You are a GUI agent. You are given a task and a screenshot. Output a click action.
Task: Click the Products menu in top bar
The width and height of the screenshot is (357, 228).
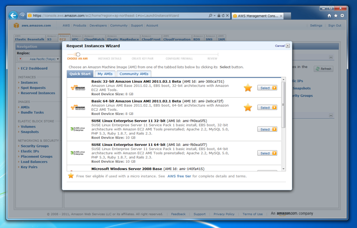point(79,26)
